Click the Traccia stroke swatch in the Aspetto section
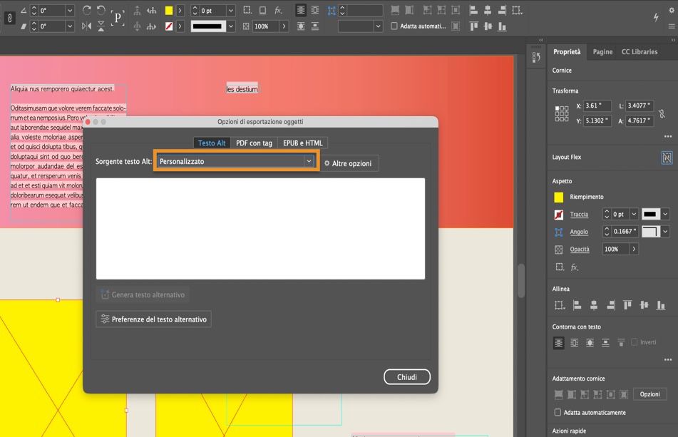Image resolution: width=678 pixels, height=437 pixels. (559, 214)
